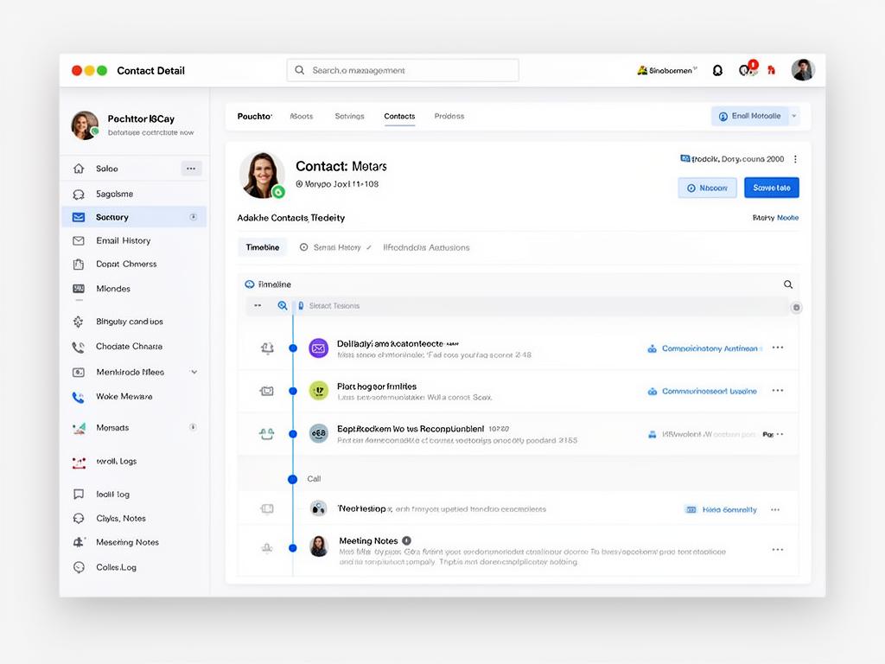Click the envelope icon beside Email History
This screenshot has width=885, height=664.
click(79, 241)
